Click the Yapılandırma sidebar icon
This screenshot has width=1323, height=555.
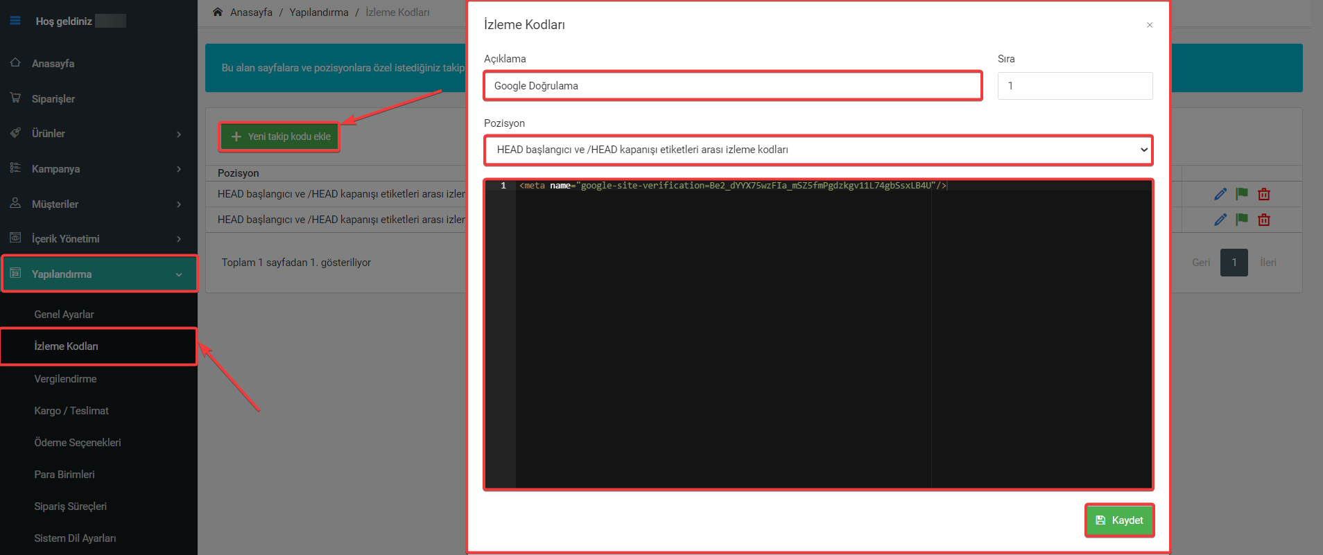pos(15,273)
